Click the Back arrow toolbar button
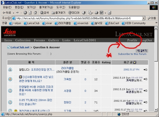The height and width of the screenshot is (117, 159). point(7,13)
